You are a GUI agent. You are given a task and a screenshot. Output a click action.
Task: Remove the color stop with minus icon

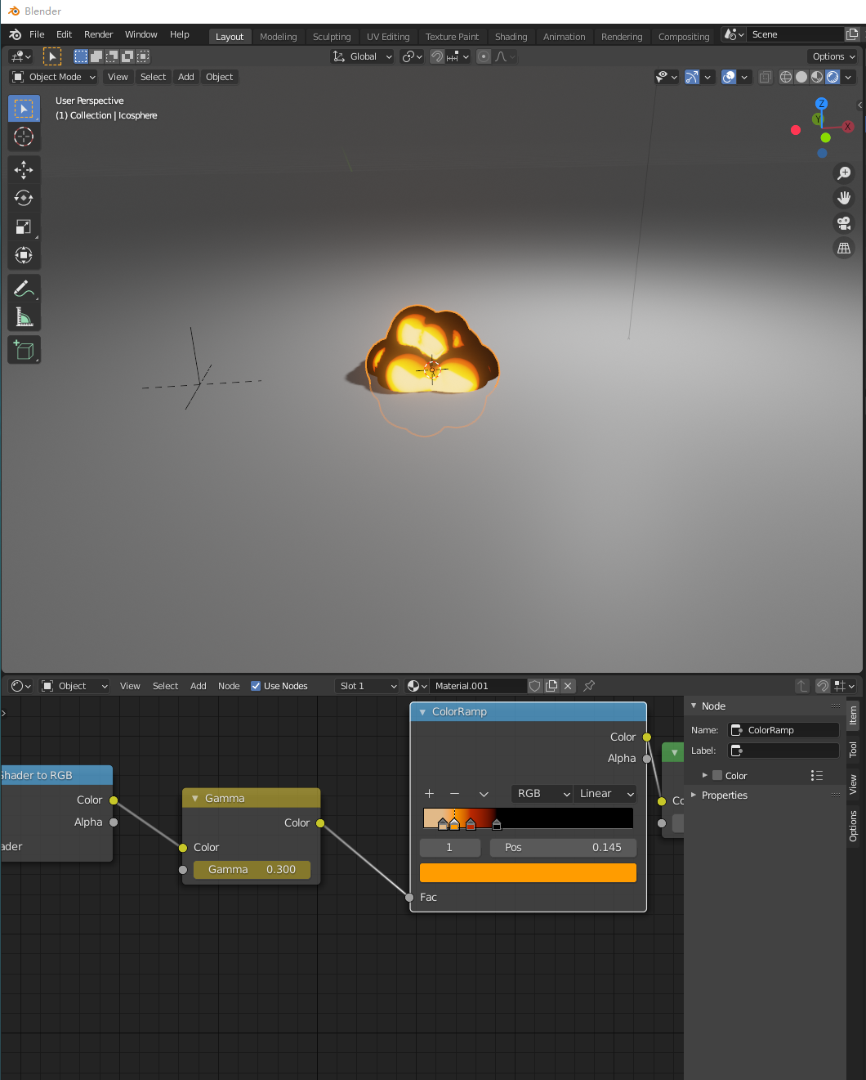(454, 794)
